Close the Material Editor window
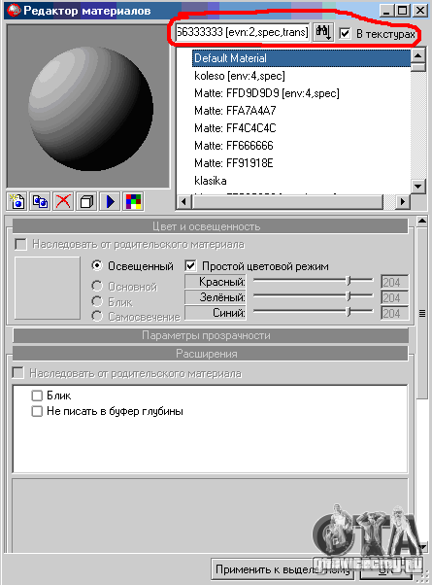Image resolution: width=432 pixels, height=585 pixels. pyautogui.click(x=420, y=11)
